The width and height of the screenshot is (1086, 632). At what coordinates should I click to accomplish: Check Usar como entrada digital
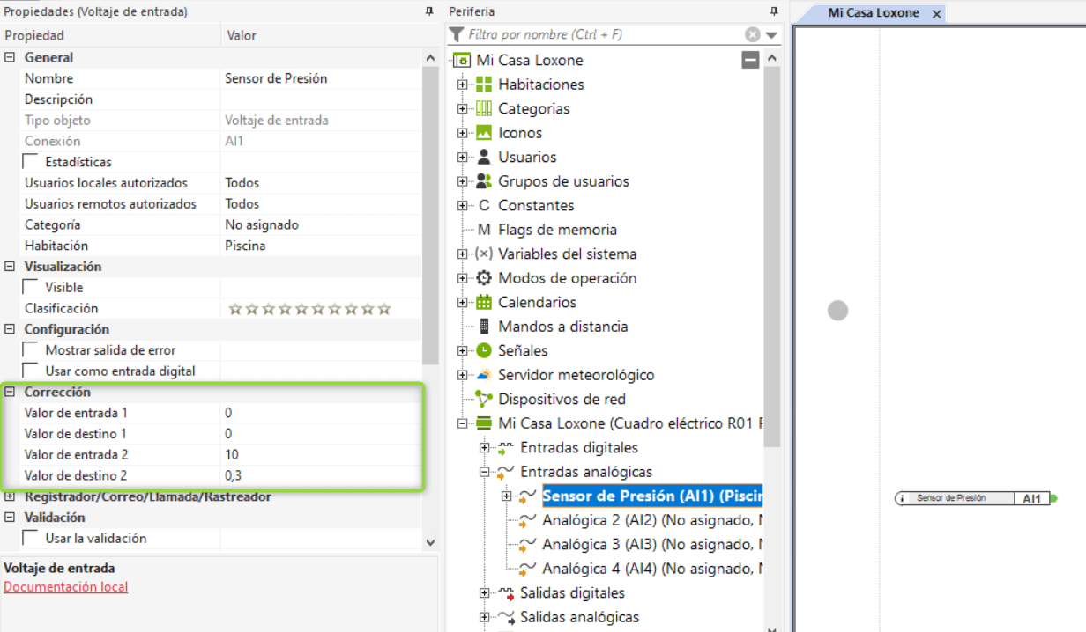tap(31, 371)
